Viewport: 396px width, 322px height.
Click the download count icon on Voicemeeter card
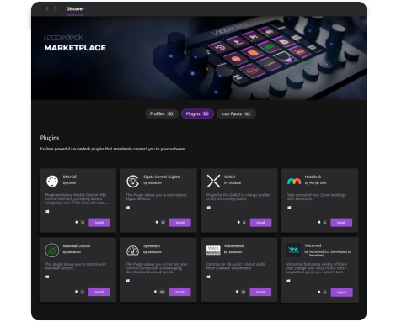[x=237, y=292]
